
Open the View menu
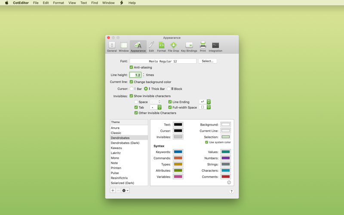click(x=72, y=3)
